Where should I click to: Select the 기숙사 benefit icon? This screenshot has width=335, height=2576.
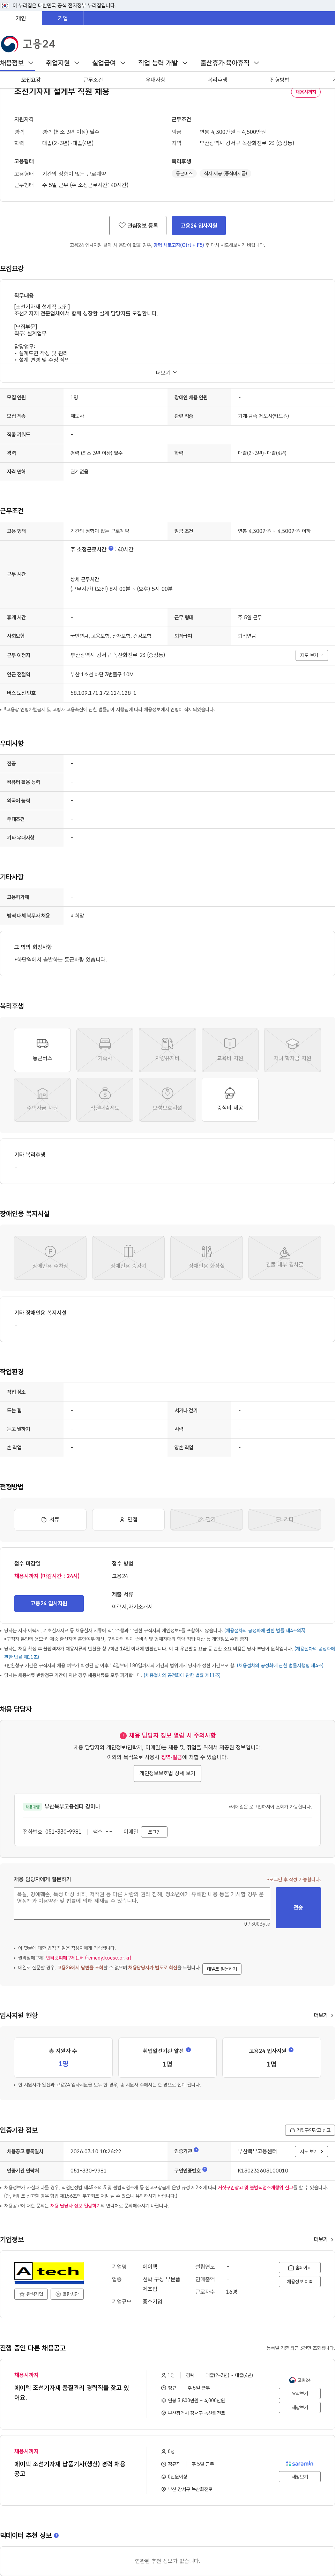105,1050
